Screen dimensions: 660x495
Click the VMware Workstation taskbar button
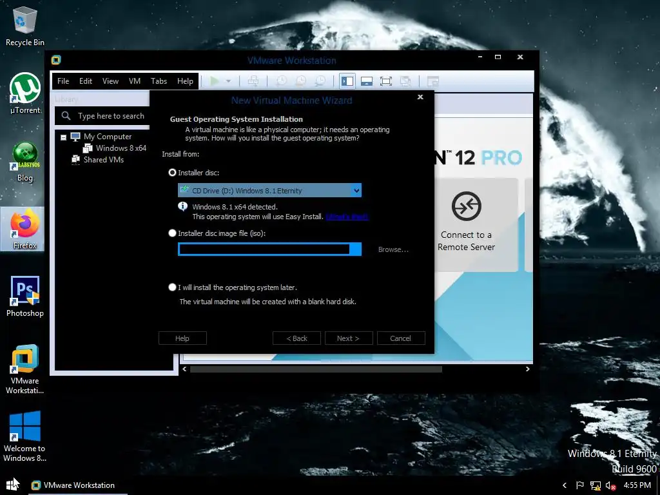coord(78,485)
